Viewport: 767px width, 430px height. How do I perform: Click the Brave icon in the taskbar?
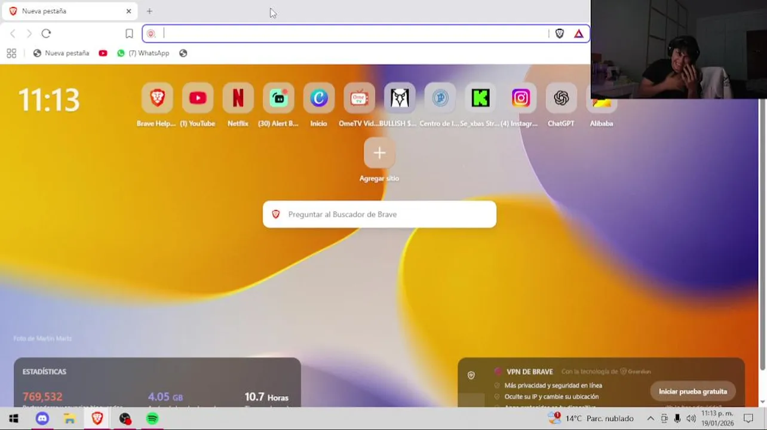[97, 419]
